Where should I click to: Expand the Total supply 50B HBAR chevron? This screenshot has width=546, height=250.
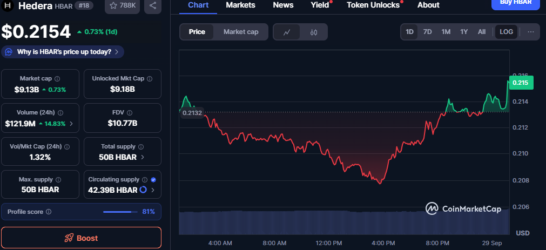pos(143,157)
